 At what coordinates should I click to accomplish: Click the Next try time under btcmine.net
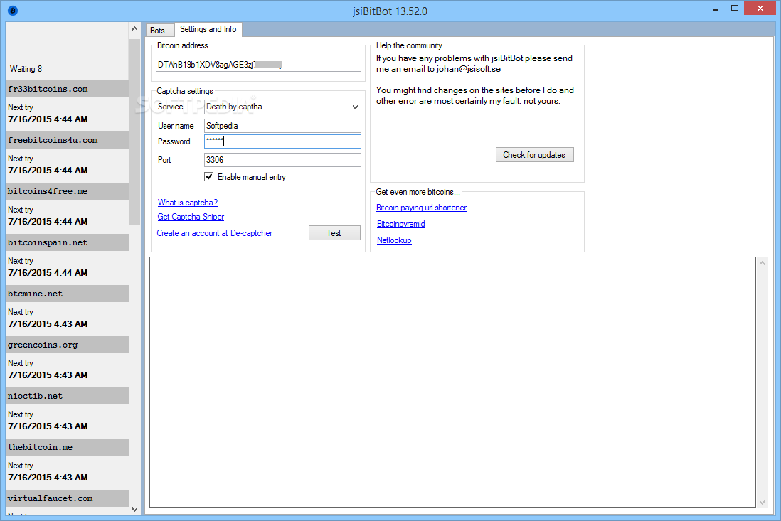[x=48, y=324]
